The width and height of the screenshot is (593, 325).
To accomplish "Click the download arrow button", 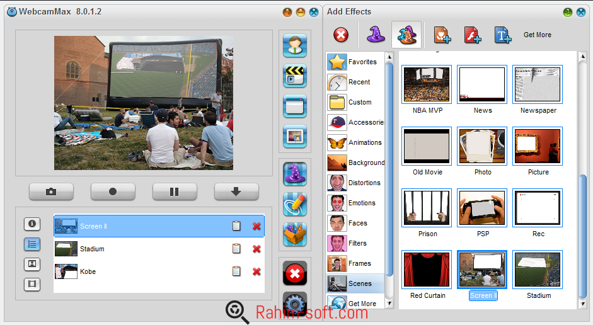I will [x=236, y=191].
